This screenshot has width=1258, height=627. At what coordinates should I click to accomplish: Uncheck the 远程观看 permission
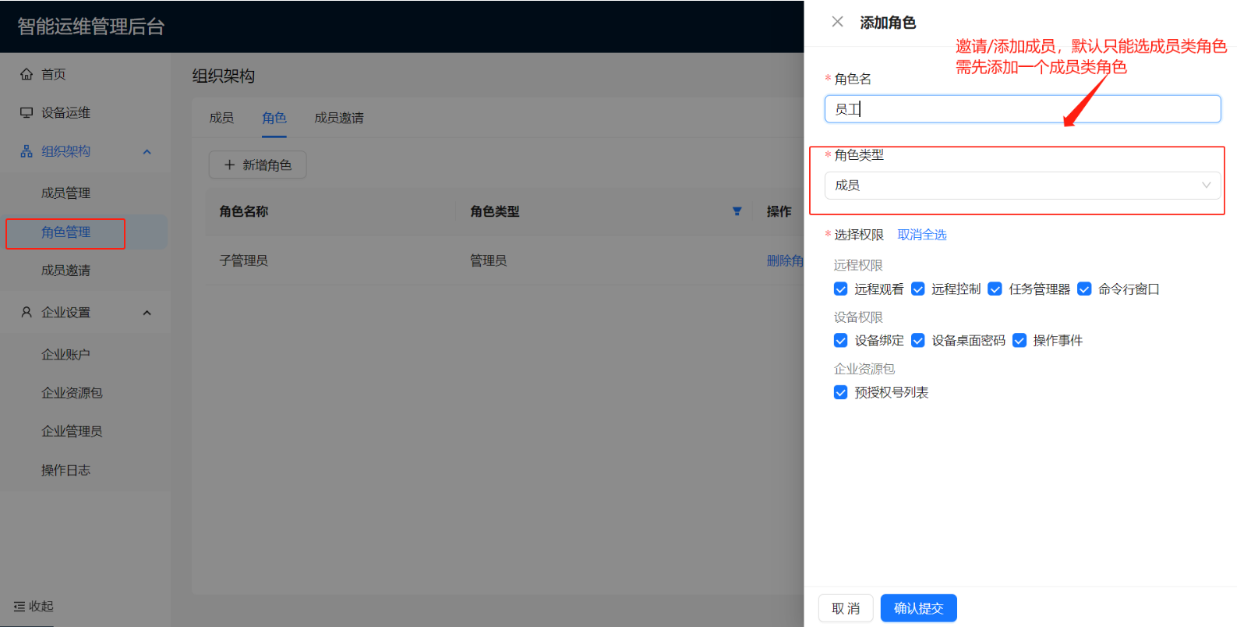840,289
